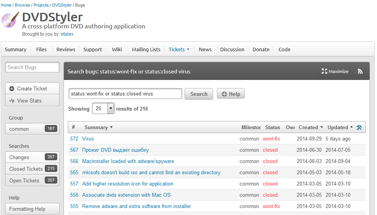377x215 pixels.
Task: Switch to the Wiki tab
Action: click(117, 49)
